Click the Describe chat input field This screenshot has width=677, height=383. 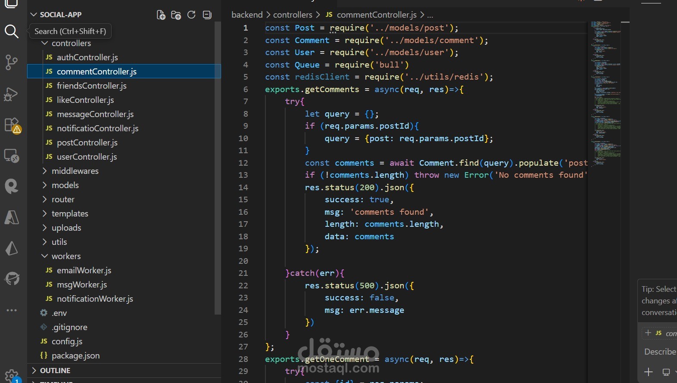(x=660, y=352)
